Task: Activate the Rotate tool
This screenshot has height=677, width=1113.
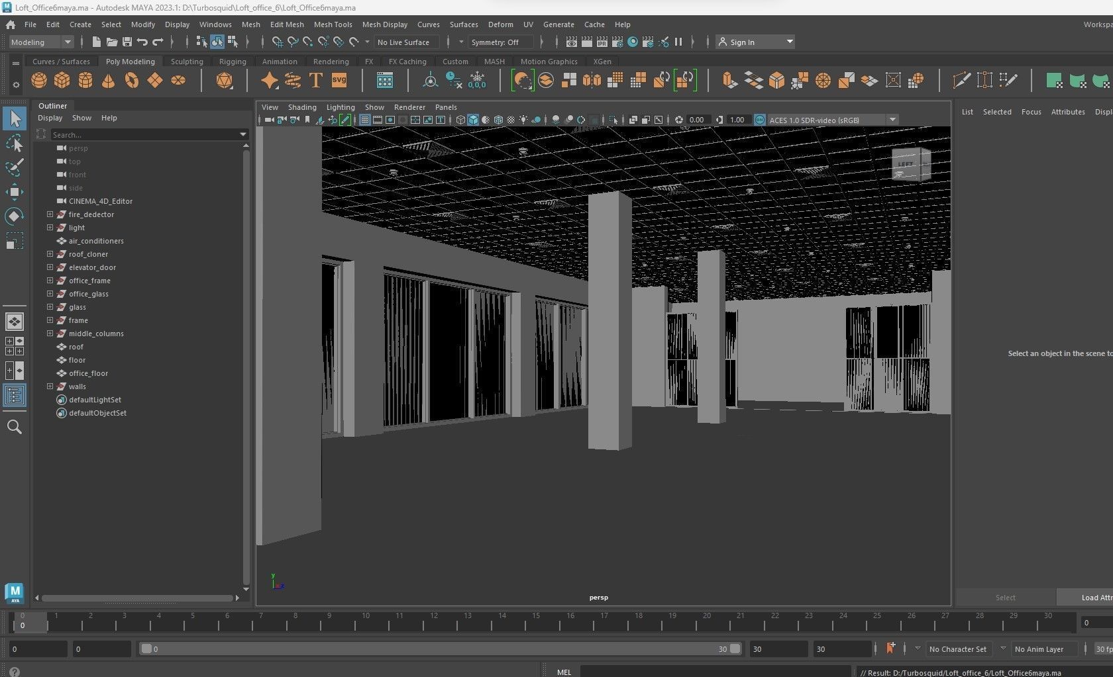Action: pyautogui.click(x=15, y=216)
